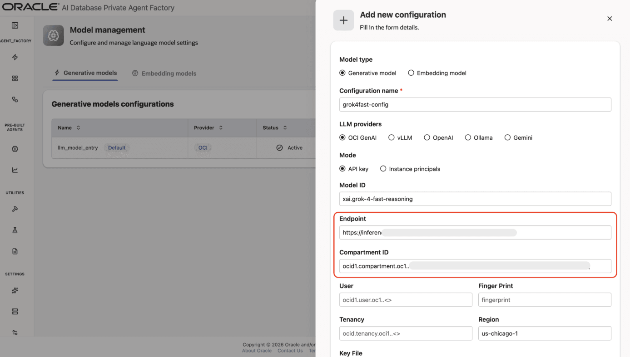The image size is (630, 357).
Task: Open the server stack icon under Settings
Action: point(15,312)
